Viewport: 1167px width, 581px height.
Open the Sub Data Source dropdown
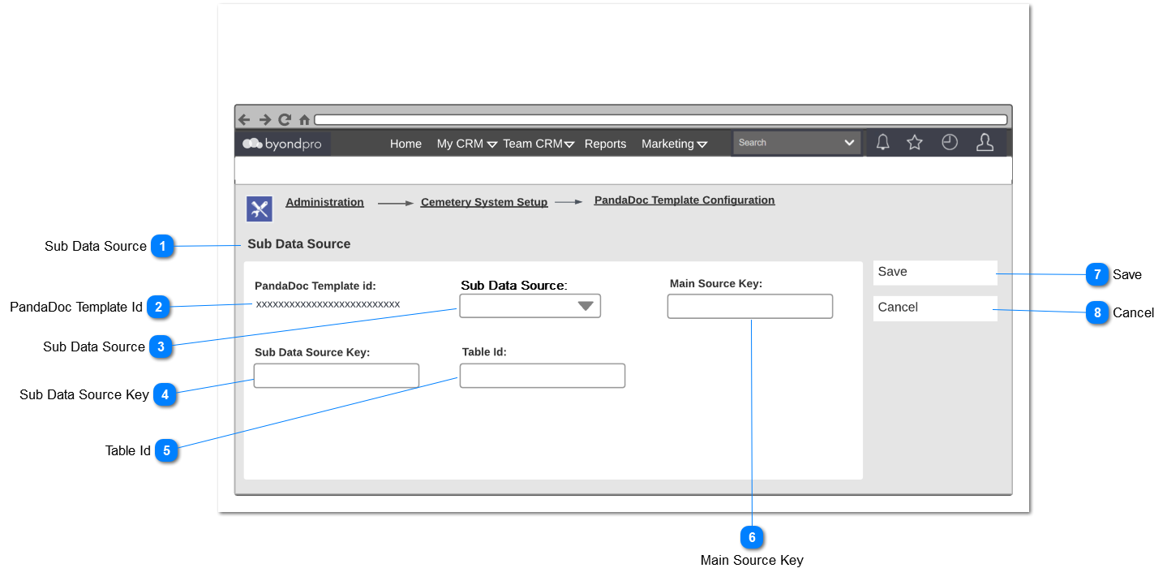click(x=530, y=306)
